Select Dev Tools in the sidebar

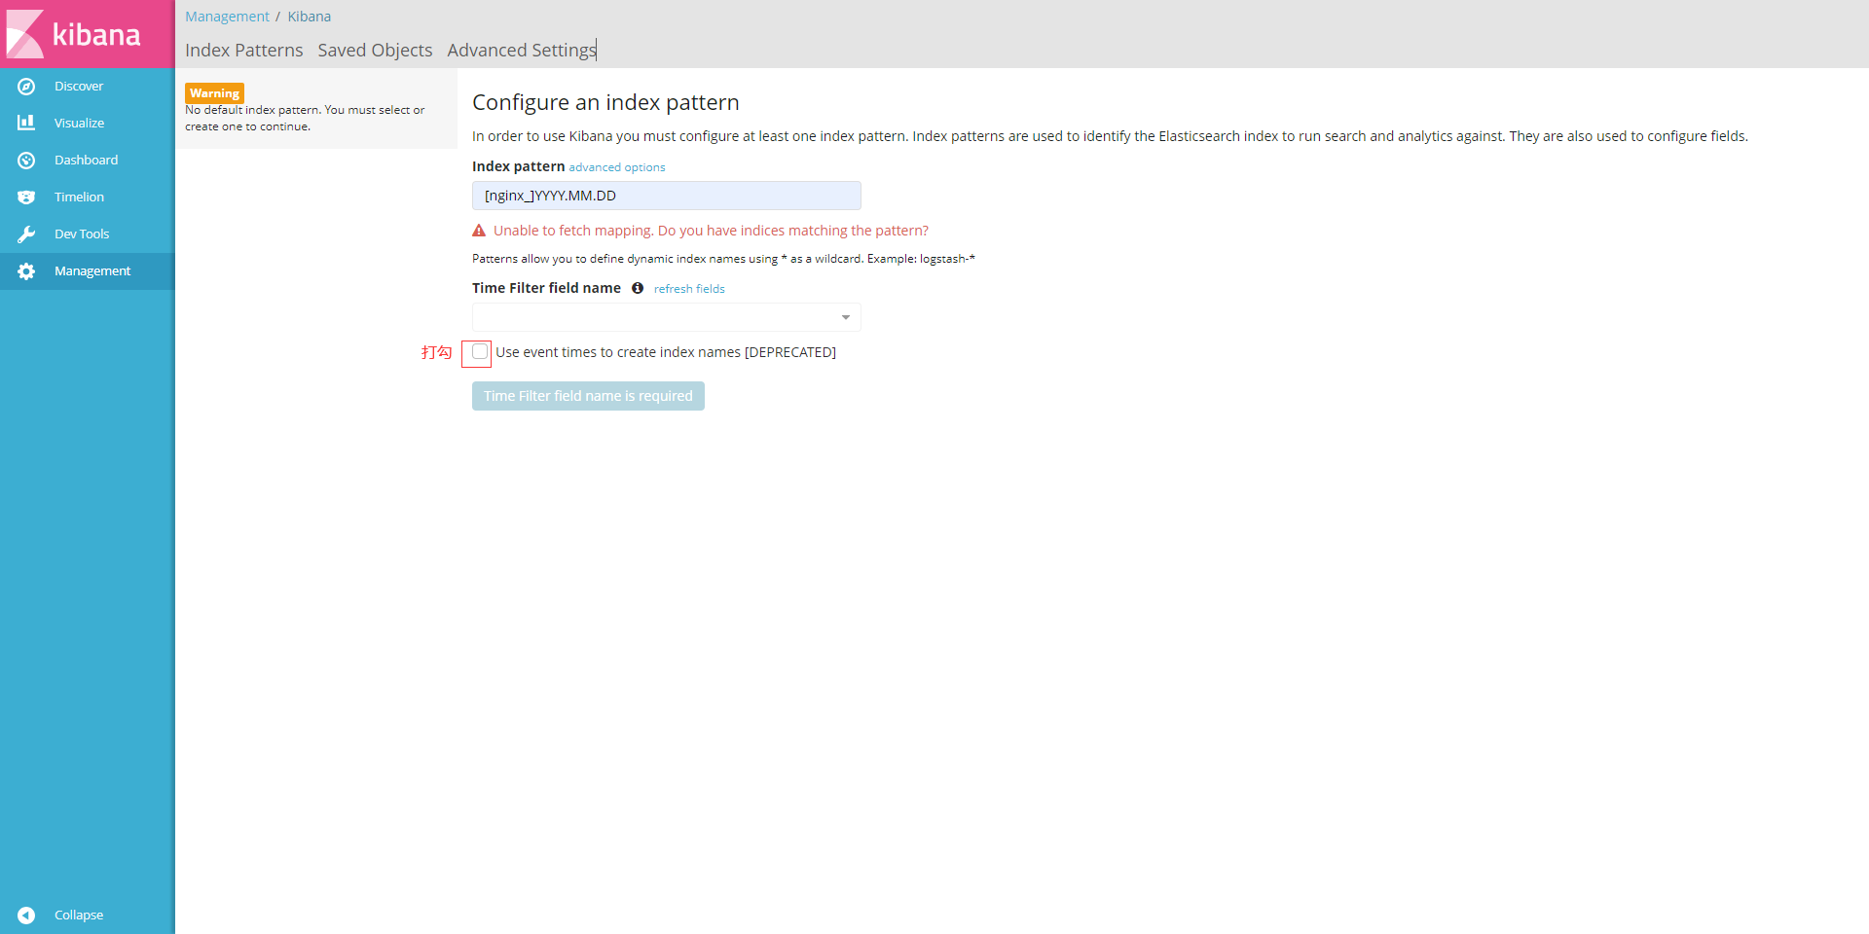click(82, 234)
